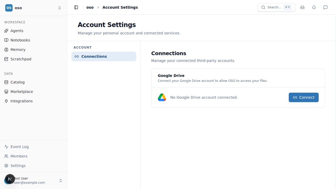The image size is (336, 189).
Task: Open Memory page
Action: tap(34, 50)
